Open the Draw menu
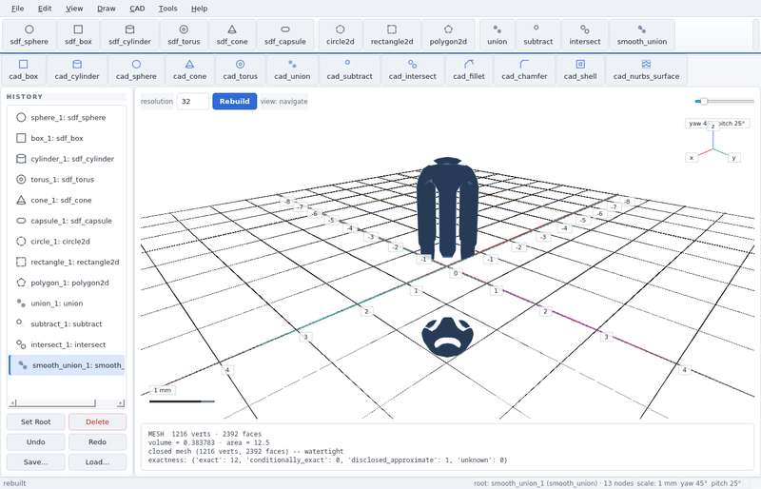 (x=107, y=9)
